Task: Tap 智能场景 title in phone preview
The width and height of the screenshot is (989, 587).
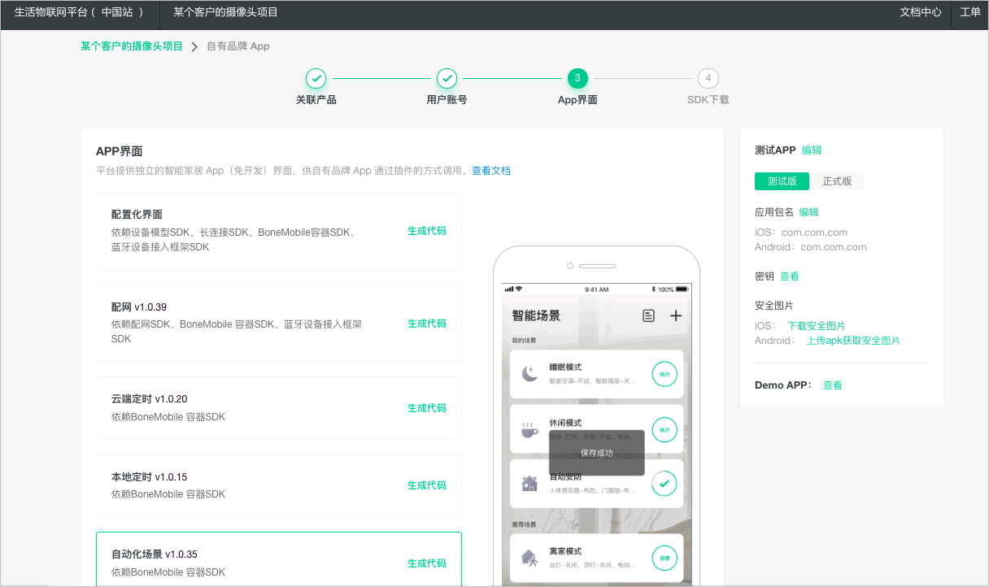Action: click(536, 315)
